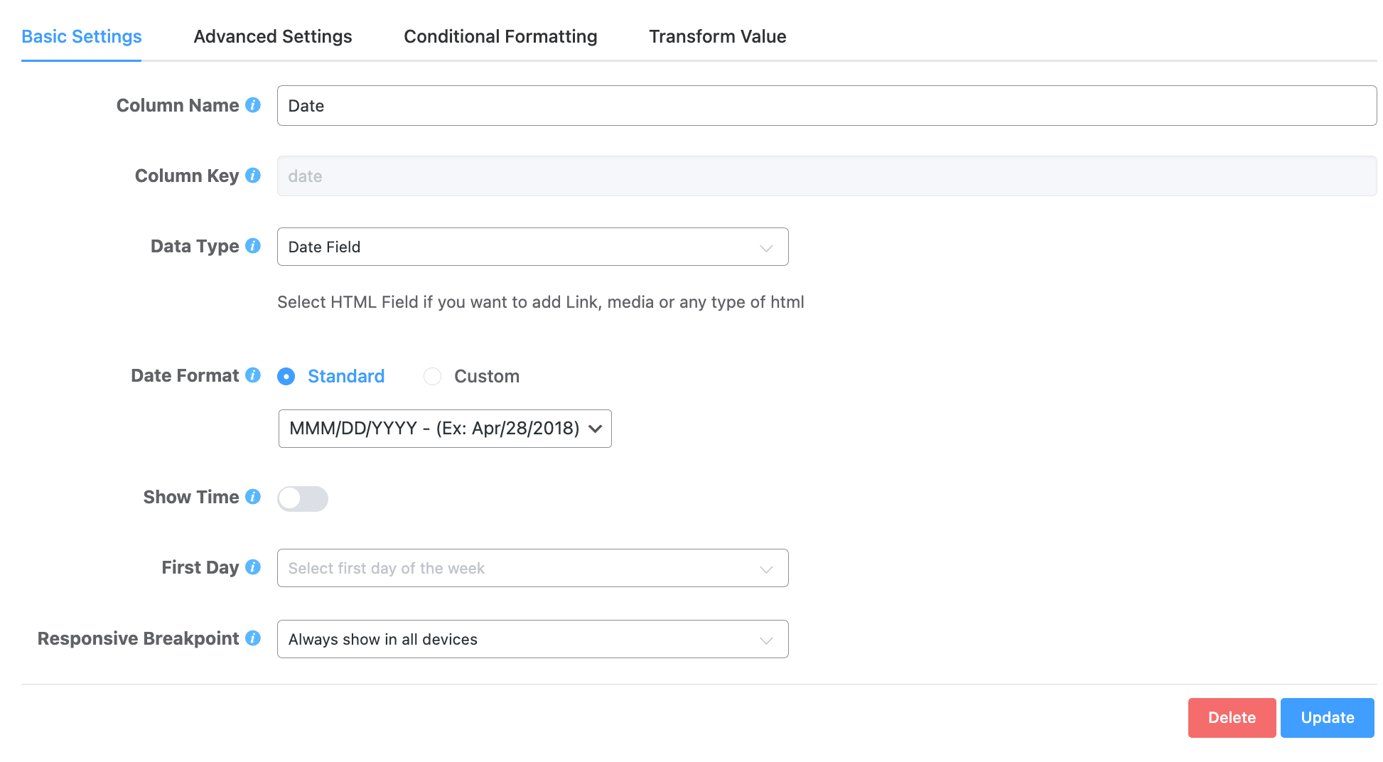This screenshot has width=1383, height=762.
Task: Click the Update button
Action: pos(1327,717)
